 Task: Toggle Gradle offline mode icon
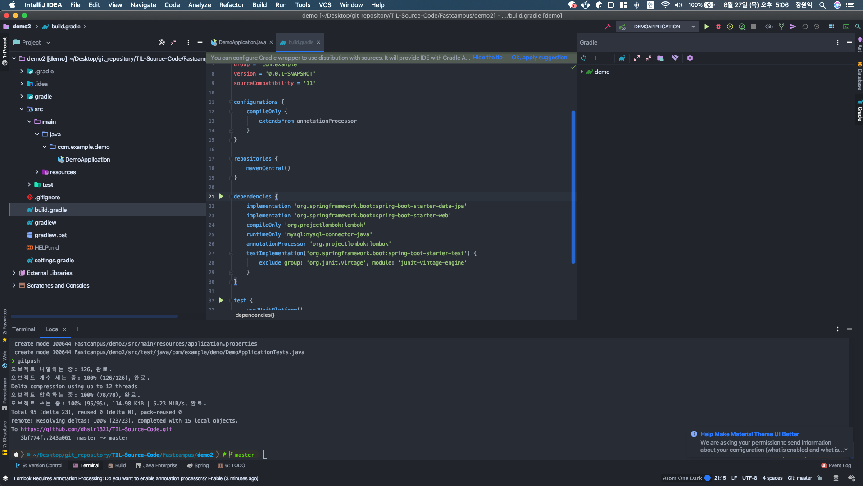point(675,58)
